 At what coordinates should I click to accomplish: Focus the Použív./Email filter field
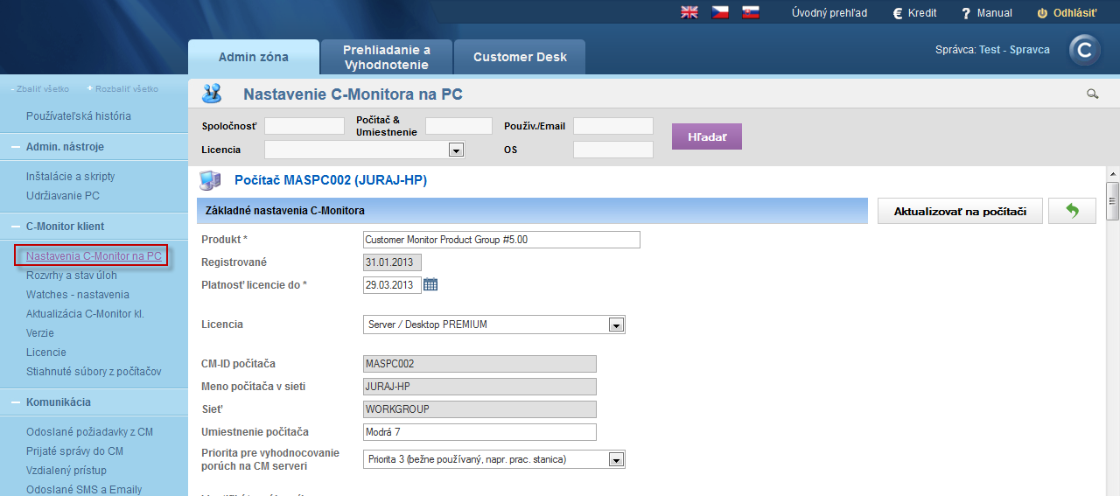[x=613, y=126]
